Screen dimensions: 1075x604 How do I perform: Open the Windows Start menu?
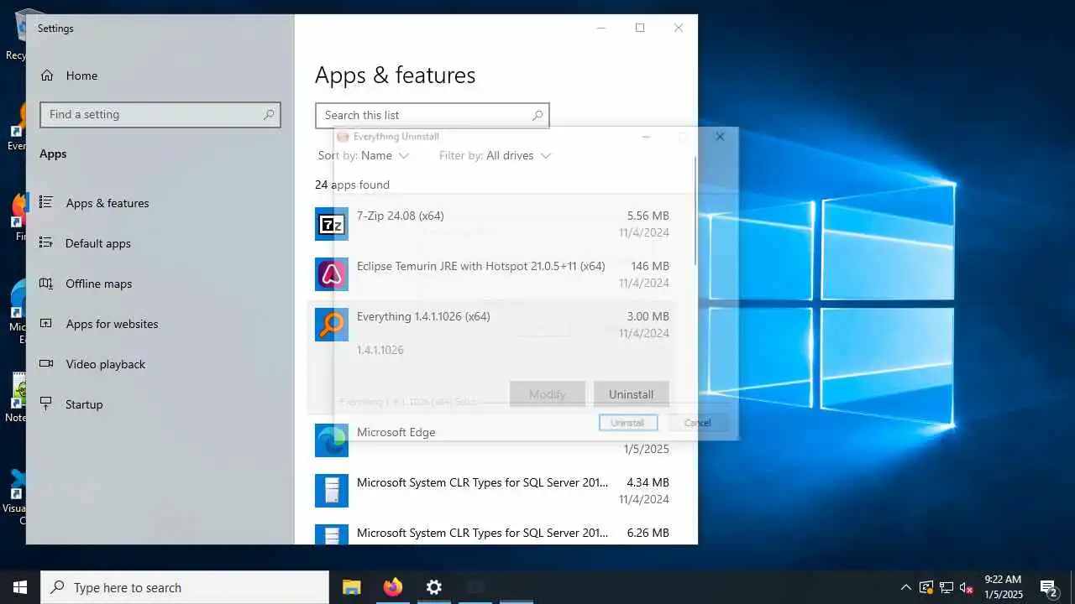[20, 587]
